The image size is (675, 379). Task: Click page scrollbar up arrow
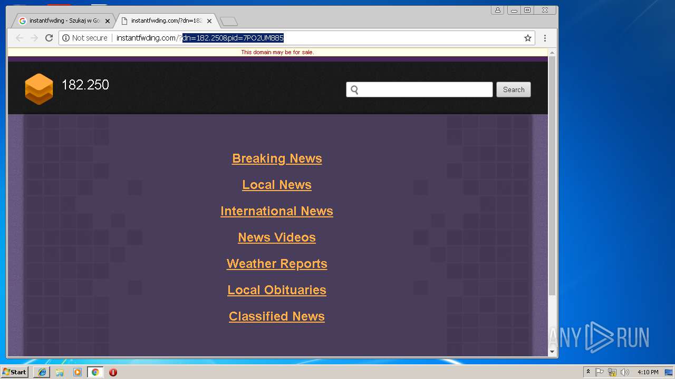(552, 53)
